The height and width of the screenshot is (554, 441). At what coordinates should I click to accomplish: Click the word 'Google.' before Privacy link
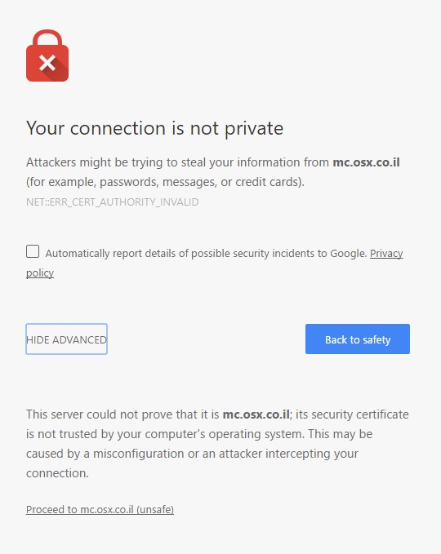(349, 253)
